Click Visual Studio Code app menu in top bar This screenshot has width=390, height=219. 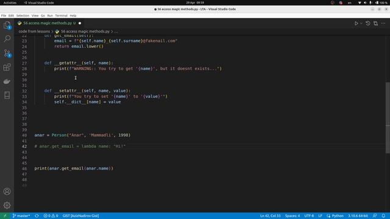[x=39, y=2]
